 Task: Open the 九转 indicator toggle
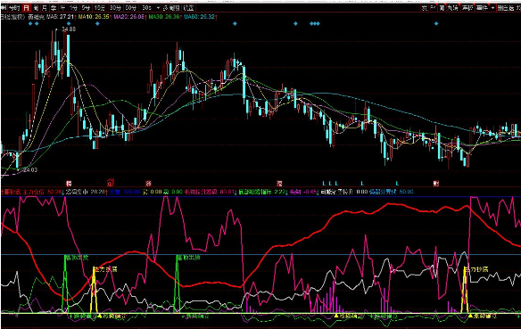452,8
